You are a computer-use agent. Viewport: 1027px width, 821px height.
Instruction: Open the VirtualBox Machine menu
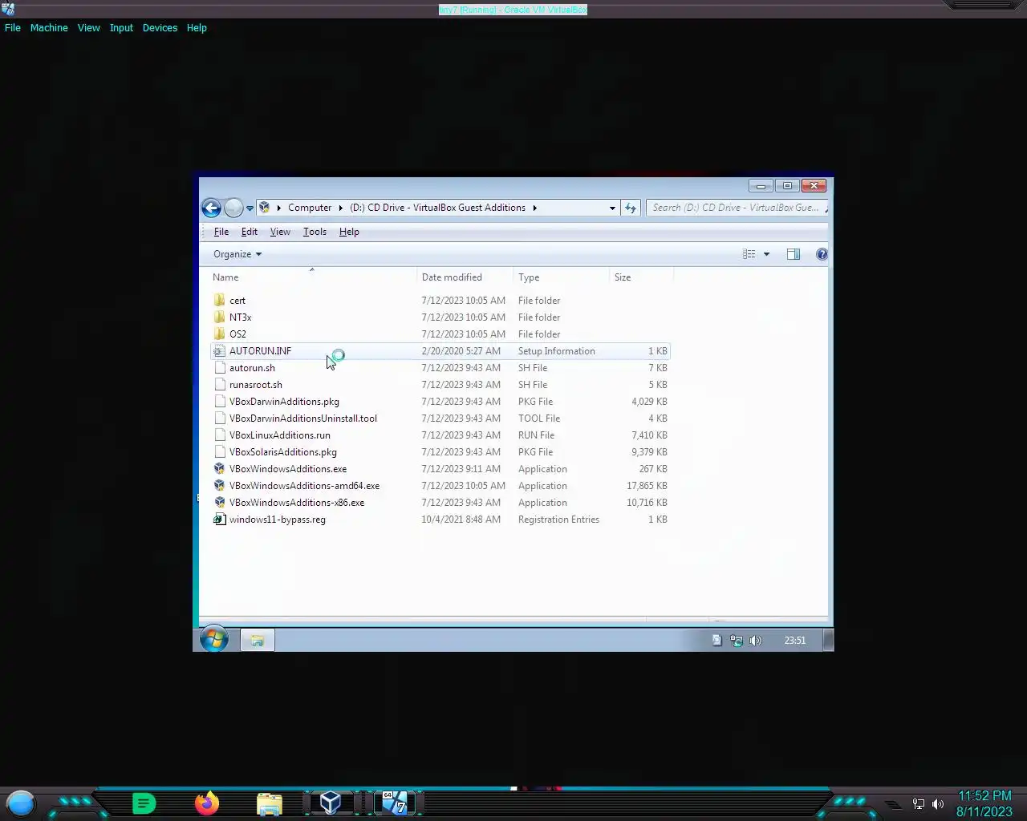49,27
